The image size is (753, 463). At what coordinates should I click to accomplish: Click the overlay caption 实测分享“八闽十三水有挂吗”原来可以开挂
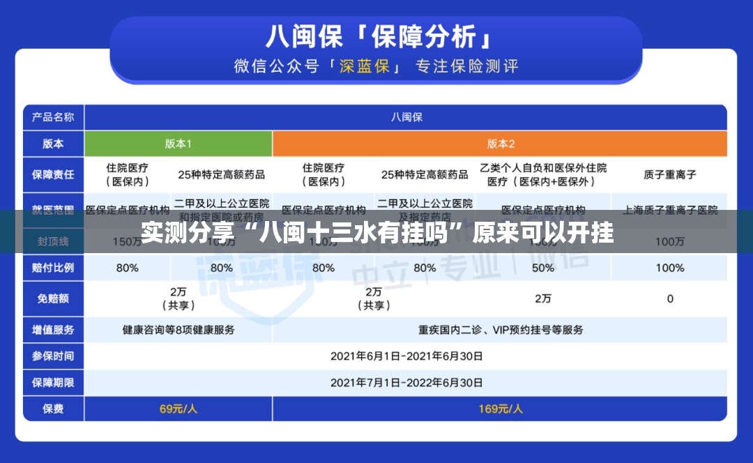click(377, 232)
